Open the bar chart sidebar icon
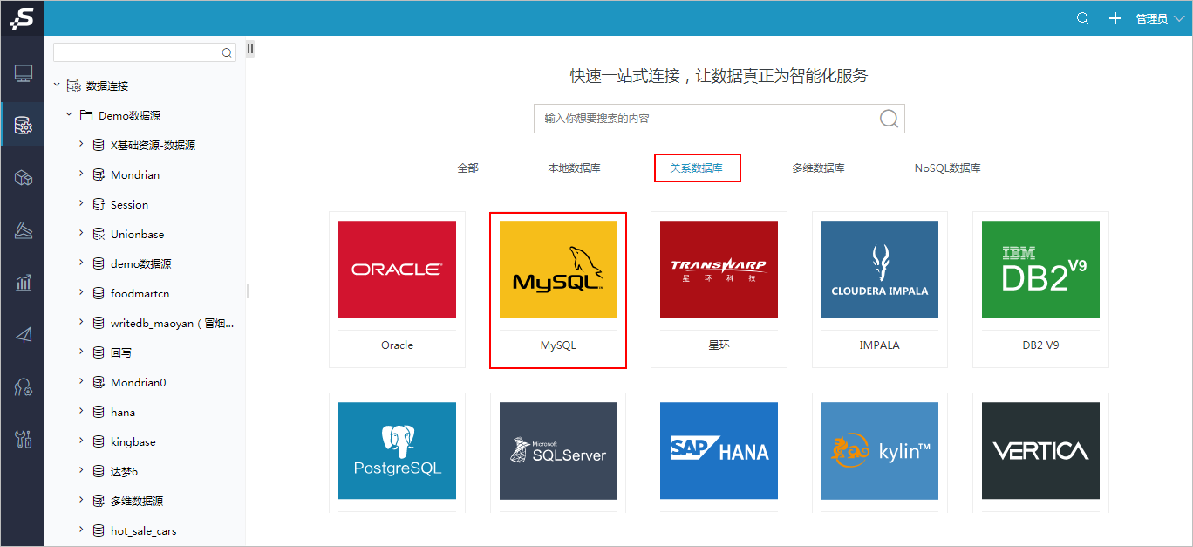Screen dimensions: 1193x547 click(24, 283)
